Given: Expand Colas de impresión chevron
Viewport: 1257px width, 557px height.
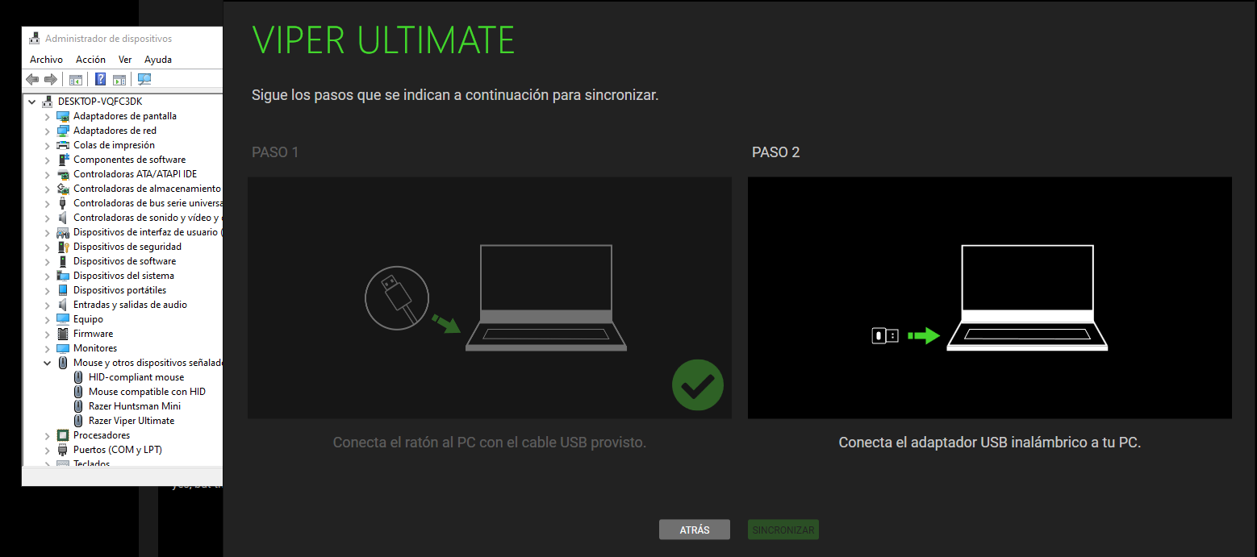Looking at the screenshot, I should click(x=47, y=145).
